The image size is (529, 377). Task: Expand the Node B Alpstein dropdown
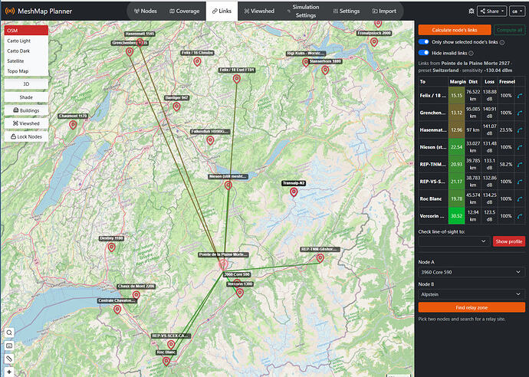pyautogui.click(x=472, y=294)
